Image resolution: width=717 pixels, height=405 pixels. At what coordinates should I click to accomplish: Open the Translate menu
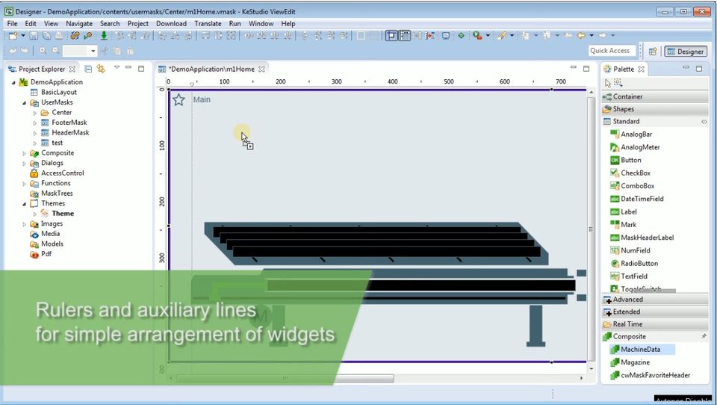(x=208, y=23)
